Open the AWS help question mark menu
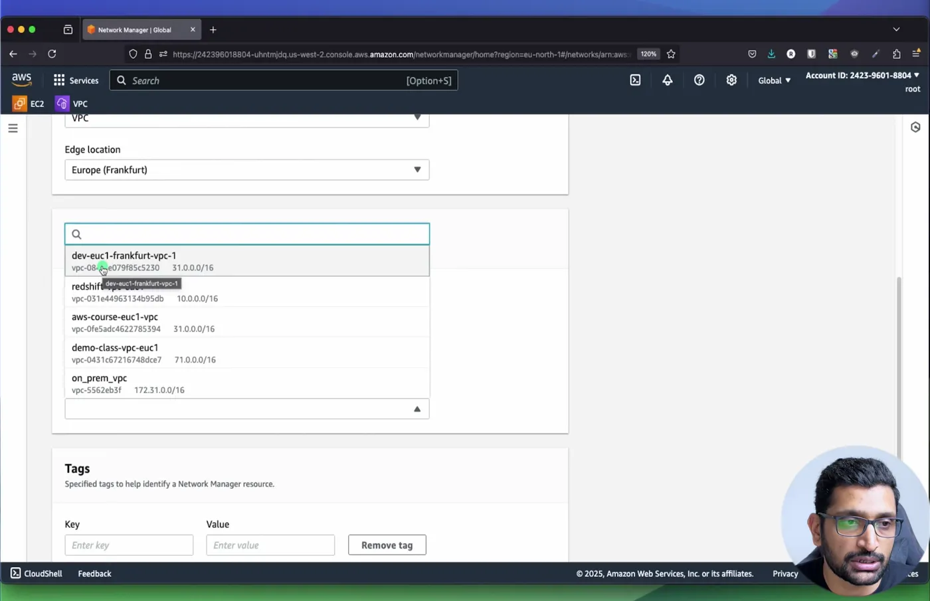The width and height of the screenshot is (930, 601). coord(699,80)
